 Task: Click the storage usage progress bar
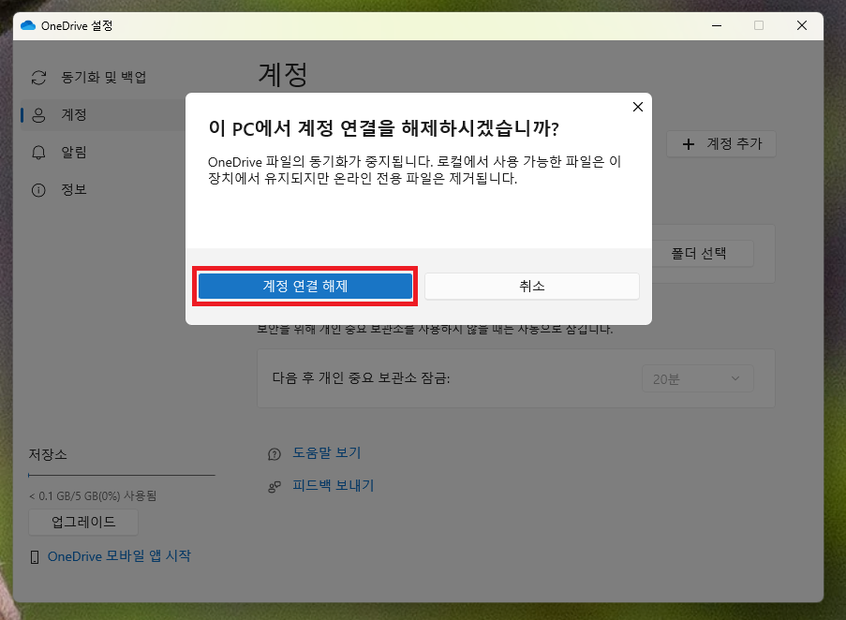122,475
